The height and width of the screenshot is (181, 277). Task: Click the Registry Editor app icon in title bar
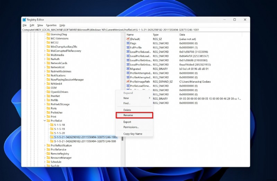pos(24,20)
